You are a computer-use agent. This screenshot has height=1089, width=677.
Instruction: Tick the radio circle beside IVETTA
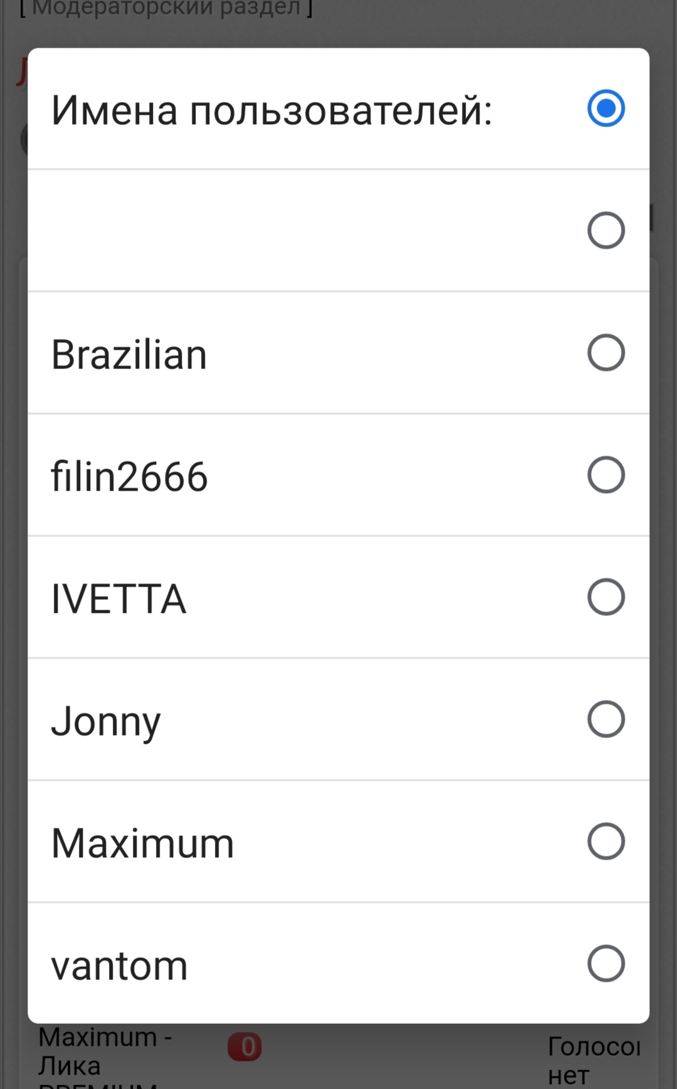tap(606, 597)
